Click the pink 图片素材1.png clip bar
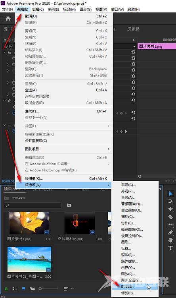 [157, 46]
